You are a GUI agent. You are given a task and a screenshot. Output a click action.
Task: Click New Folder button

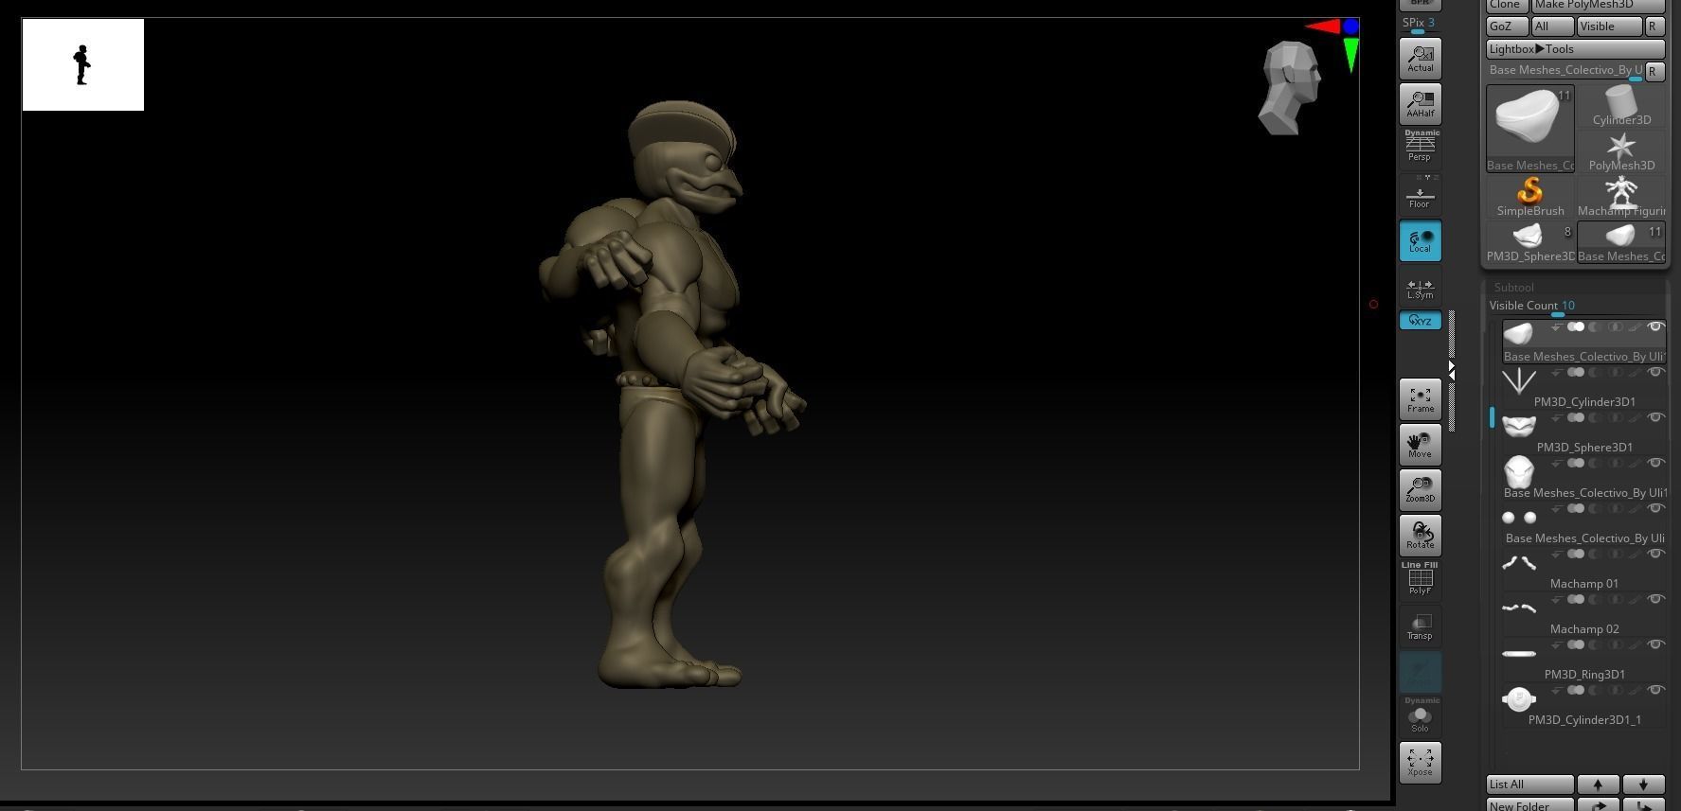tap(1529, 805)
